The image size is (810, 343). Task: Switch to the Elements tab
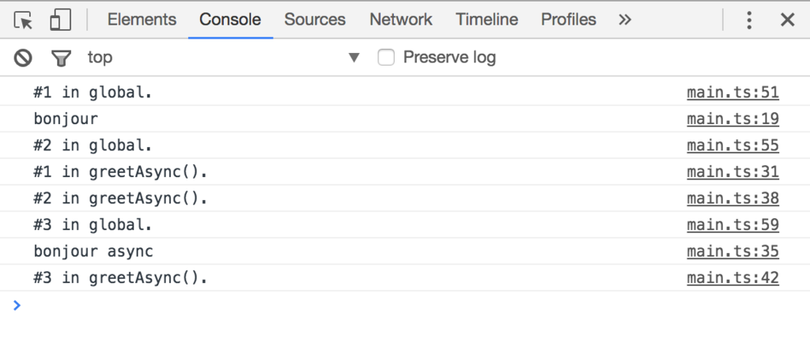click(142, 20)
